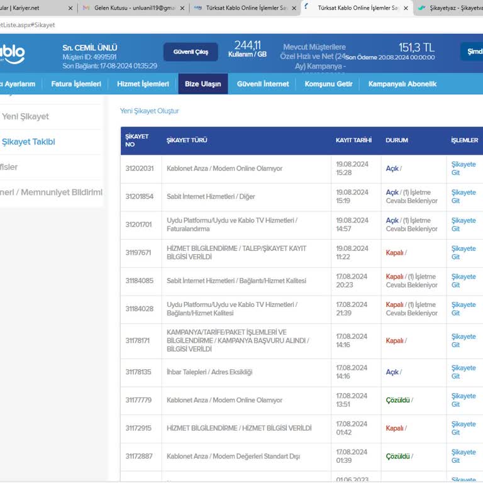Open Şikayete Git for complaint 31177779
Viewport: 483px width, 483px height.
click(464, 400)
